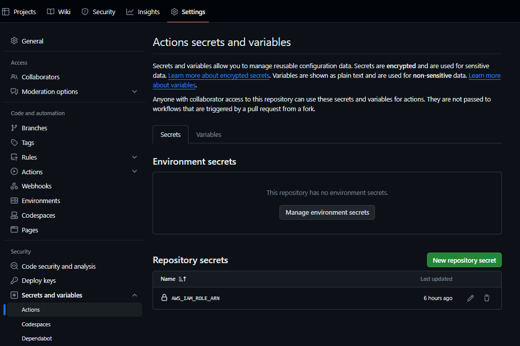
Task: Collapse the Secrets and variables section chevron
Action: click(134, 295)
